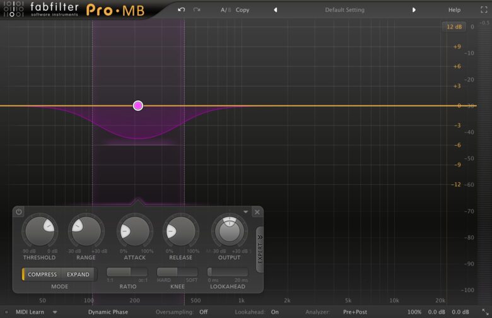The height and width of the screenshot is (318, 492).
Task: Click the 100% mix value
Action: click(x=414, y=312)
